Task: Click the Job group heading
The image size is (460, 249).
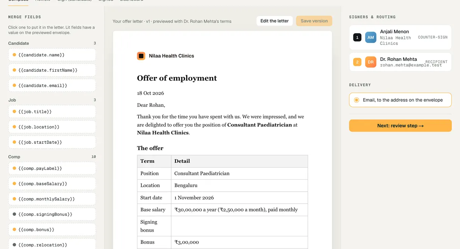Action: pyautogui.click(x=12, y=100)
